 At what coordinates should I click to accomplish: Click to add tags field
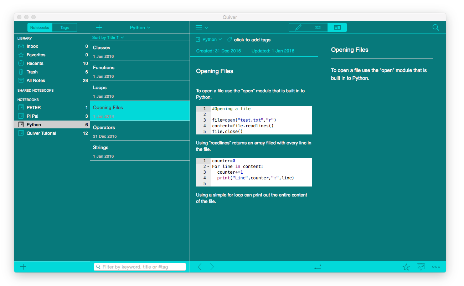click(252, 40)
